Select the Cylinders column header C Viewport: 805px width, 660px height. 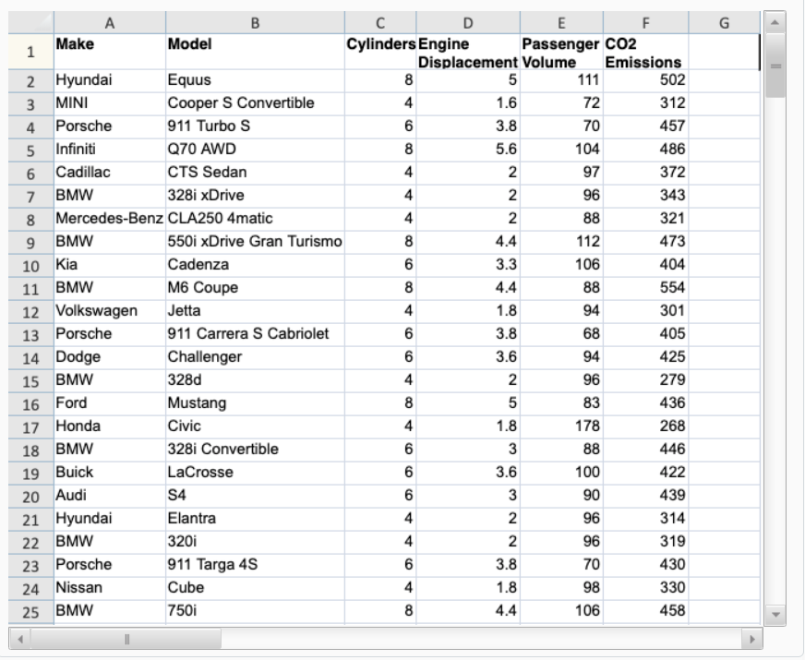[x=380, y=18]
